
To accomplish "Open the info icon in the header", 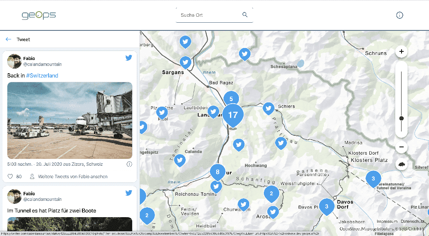I will point(399,15).
